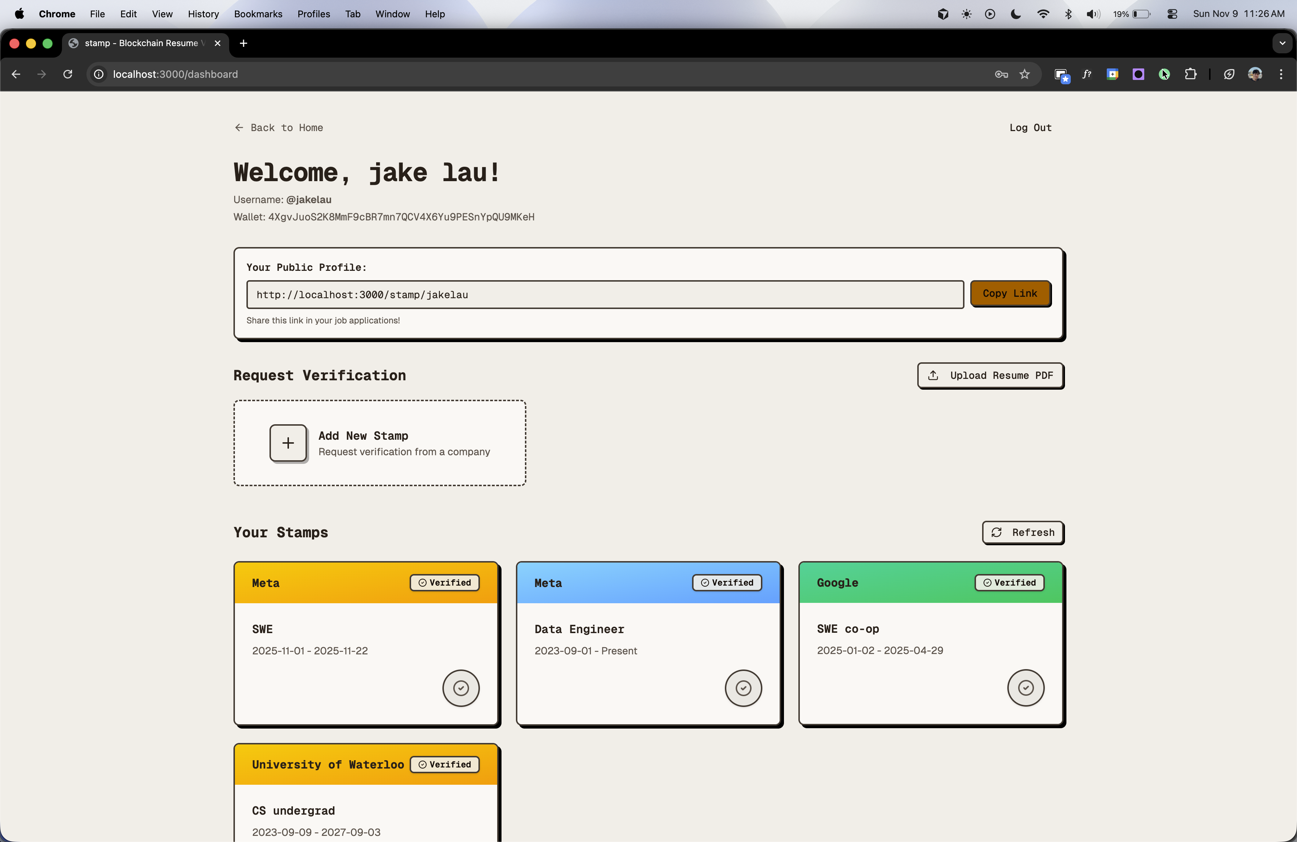Click the public profile URL field
The height and width of the screenshot is (842, 1297).
(x=604, y=295)
